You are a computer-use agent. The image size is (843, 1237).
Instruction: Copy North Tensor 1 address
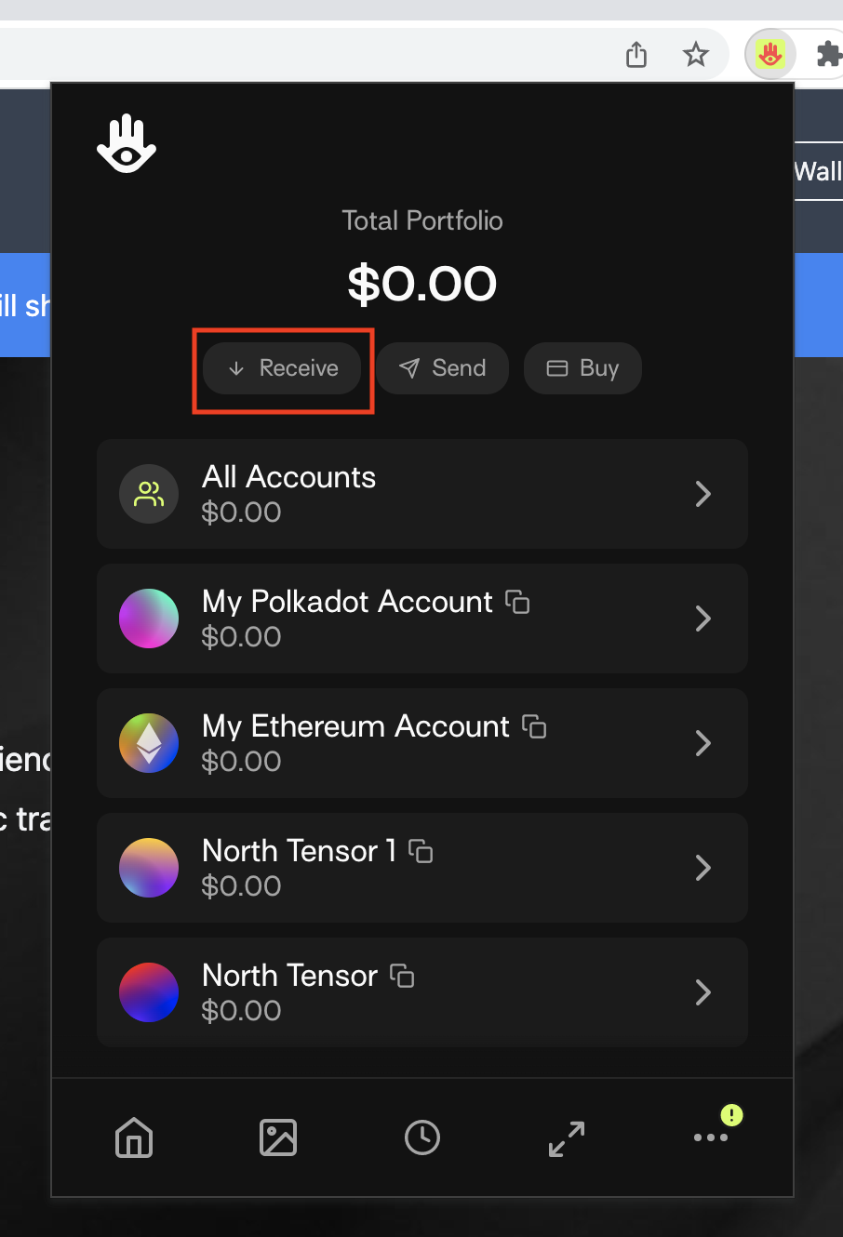pos(421,851)
